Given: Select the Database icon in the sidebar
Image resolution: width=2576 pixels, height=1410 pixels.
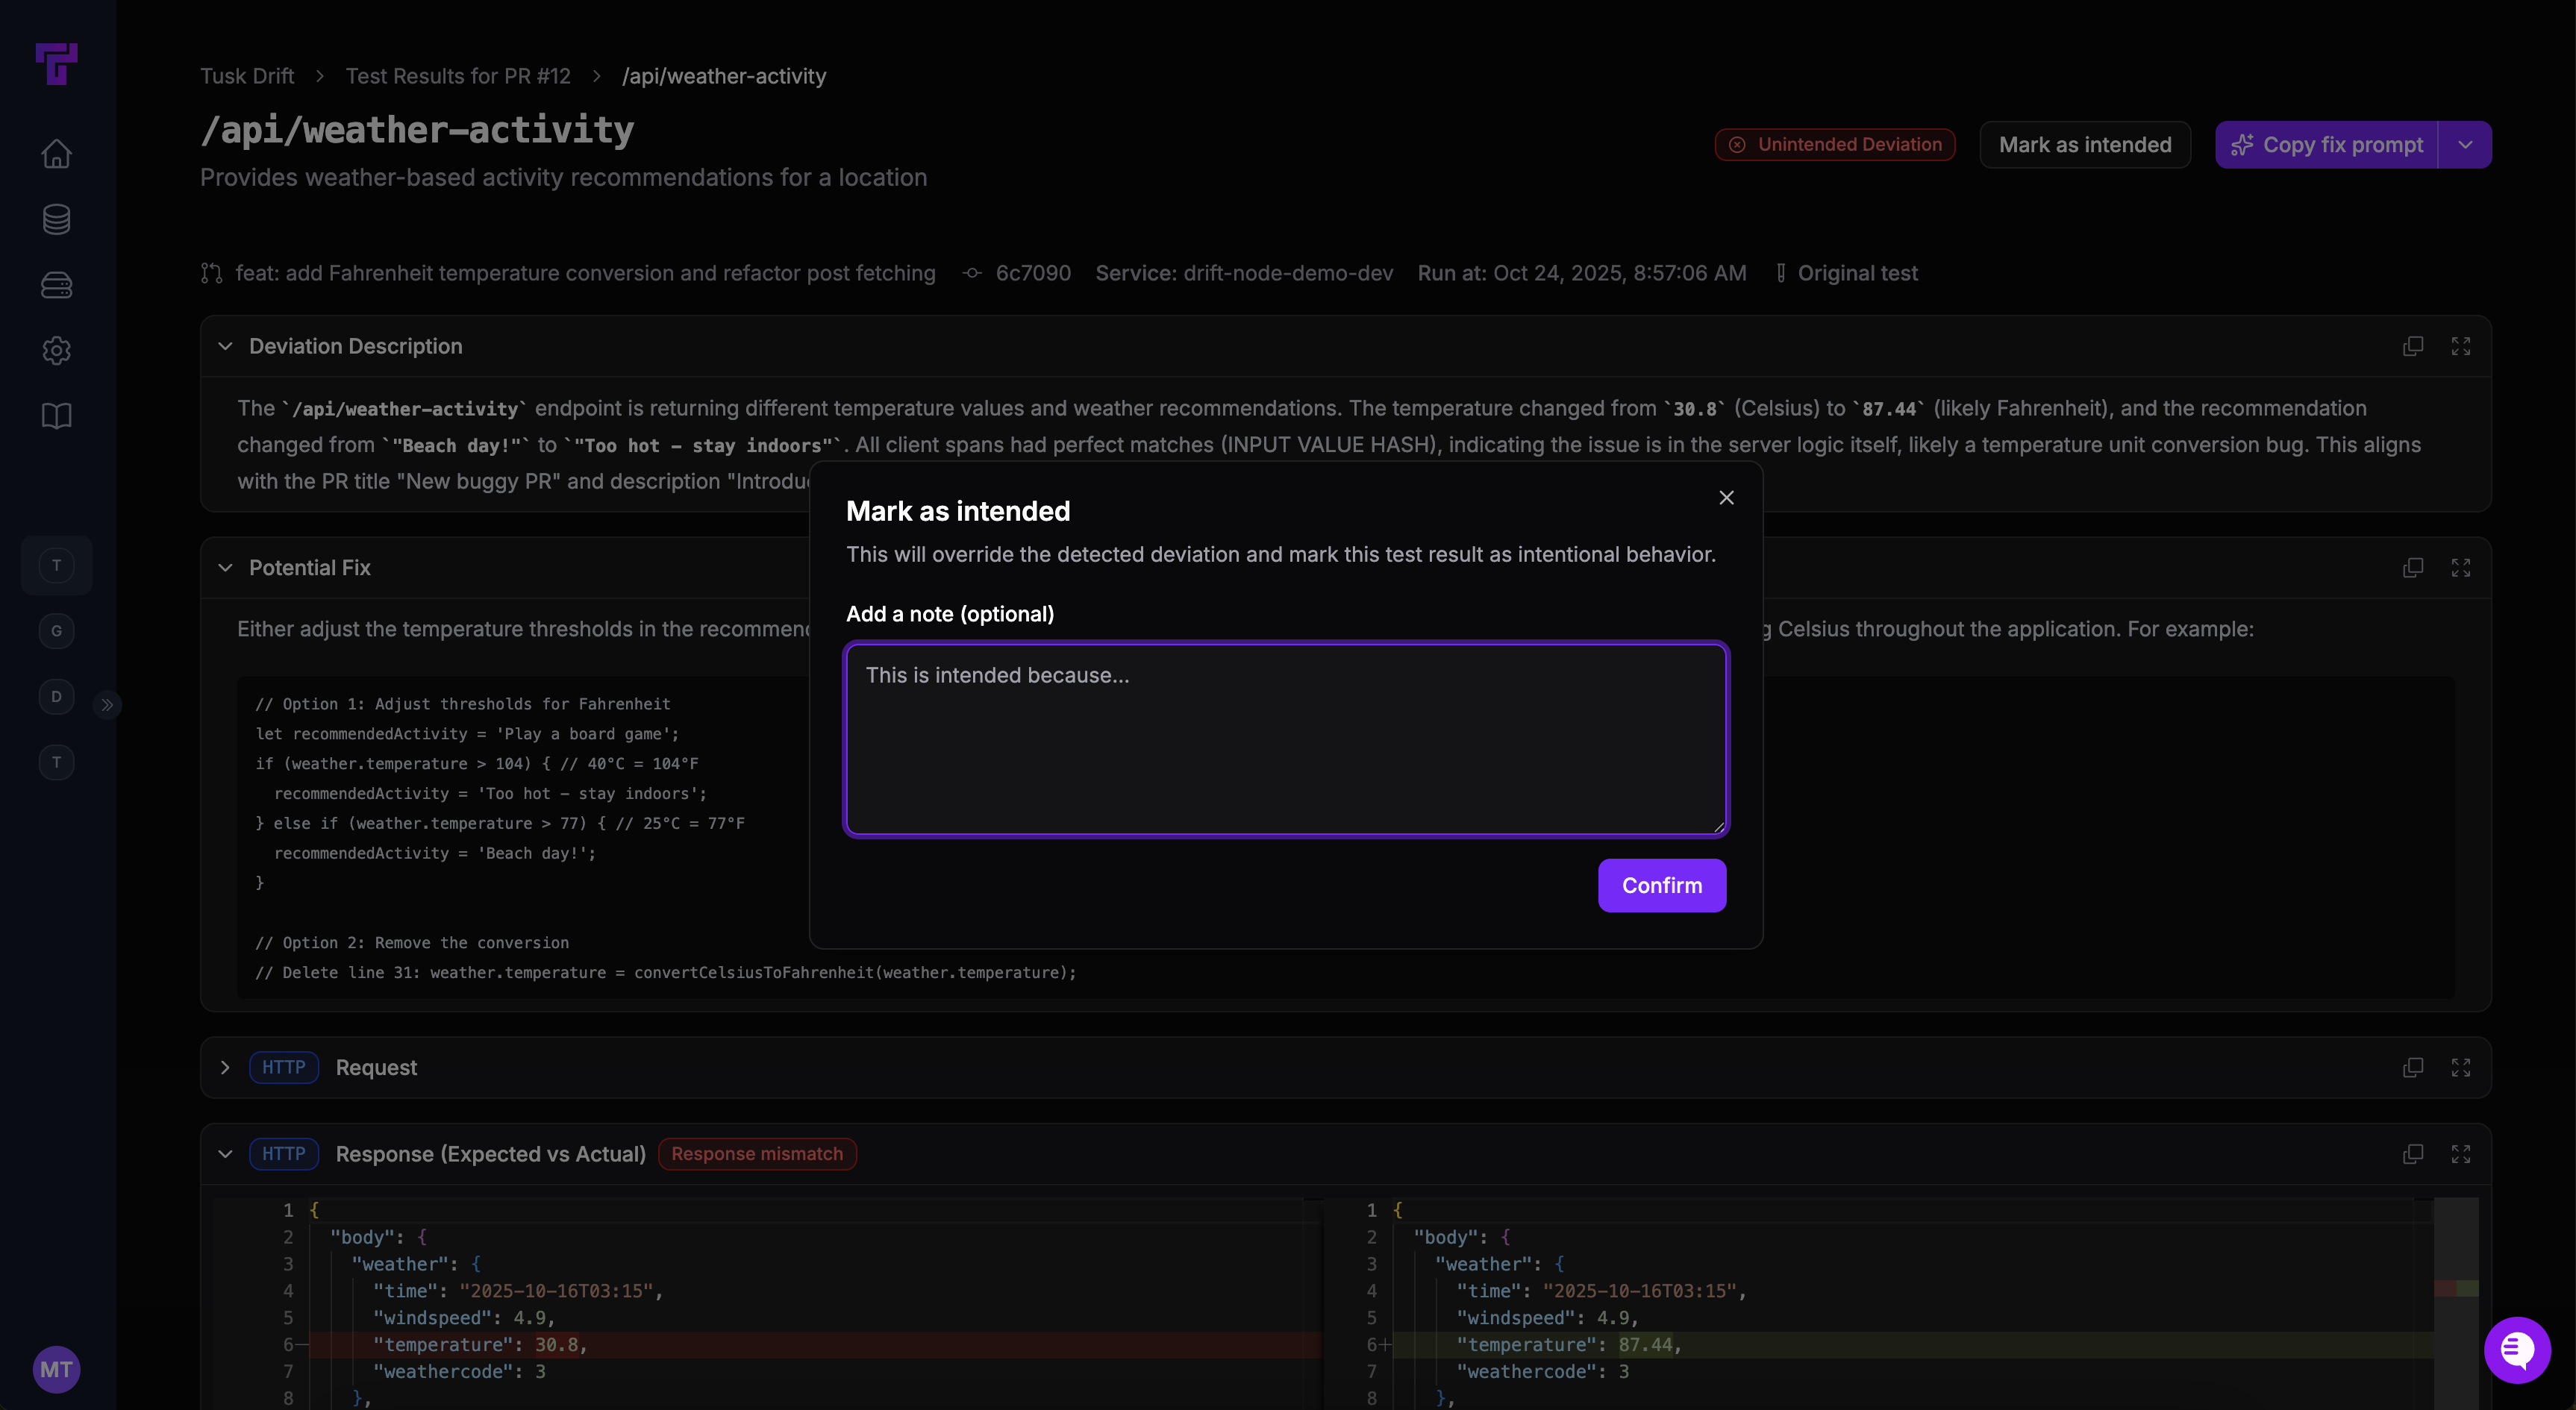Looking at the screenshot, I should (x=56, y=219).
